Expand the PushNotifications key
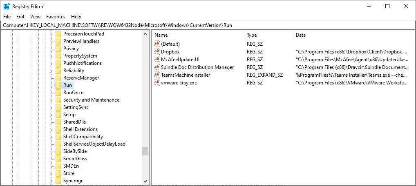The image size is (416, 186). (x=51, y=63)
